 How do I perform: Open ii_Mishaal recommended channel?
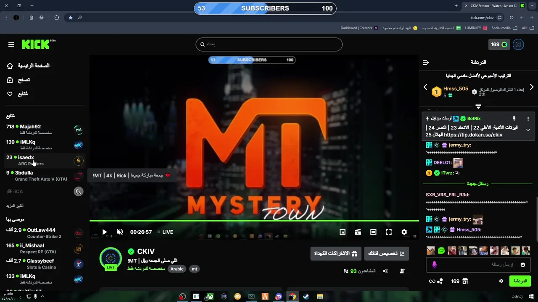pyautogui.click(x=44, y=248)
